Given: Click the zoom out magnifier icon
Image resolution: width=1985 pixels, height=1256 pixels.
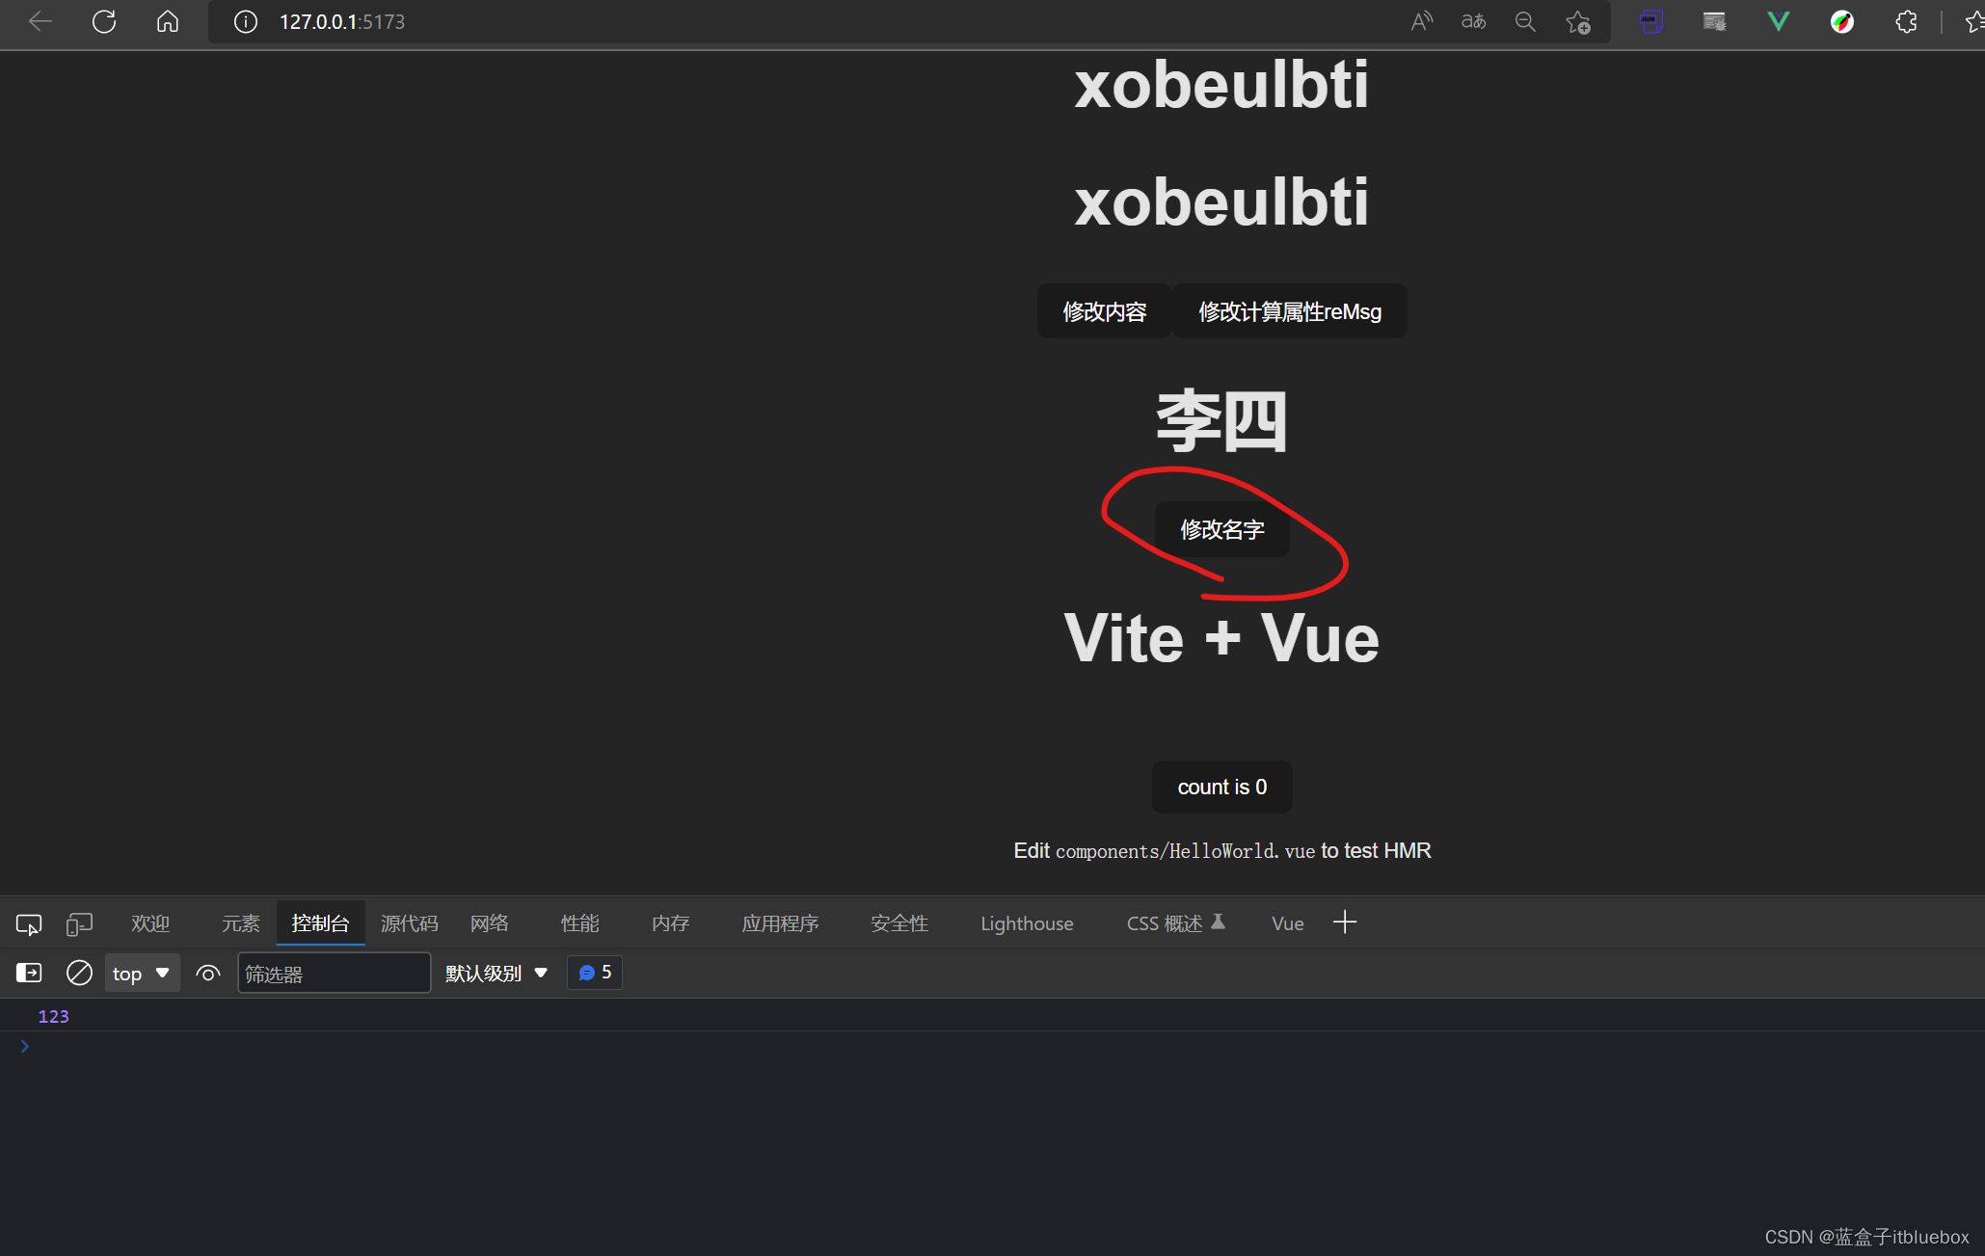Looking at the screenshot, I should [x=1525, y=21].
